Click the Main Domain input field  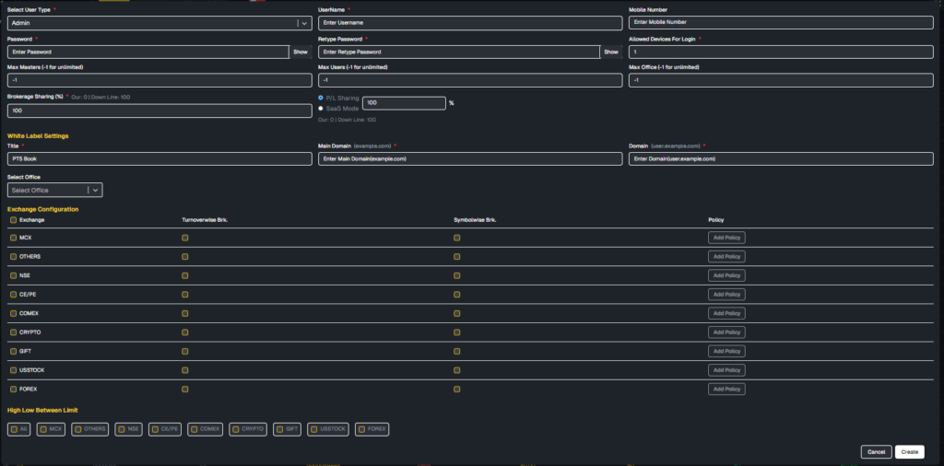point(470,158)
